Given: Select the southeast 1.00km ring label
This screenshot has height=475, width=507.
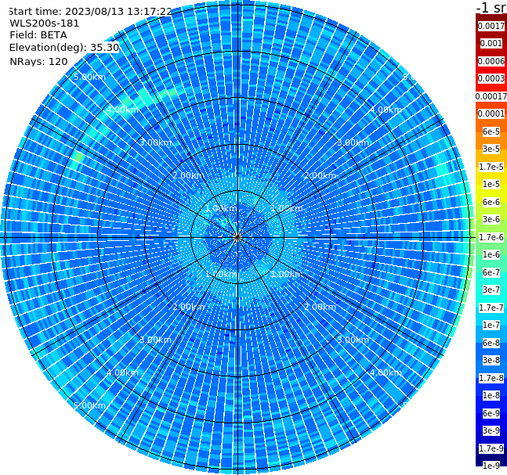Looking at the screenshot, I should pos(287,274).
